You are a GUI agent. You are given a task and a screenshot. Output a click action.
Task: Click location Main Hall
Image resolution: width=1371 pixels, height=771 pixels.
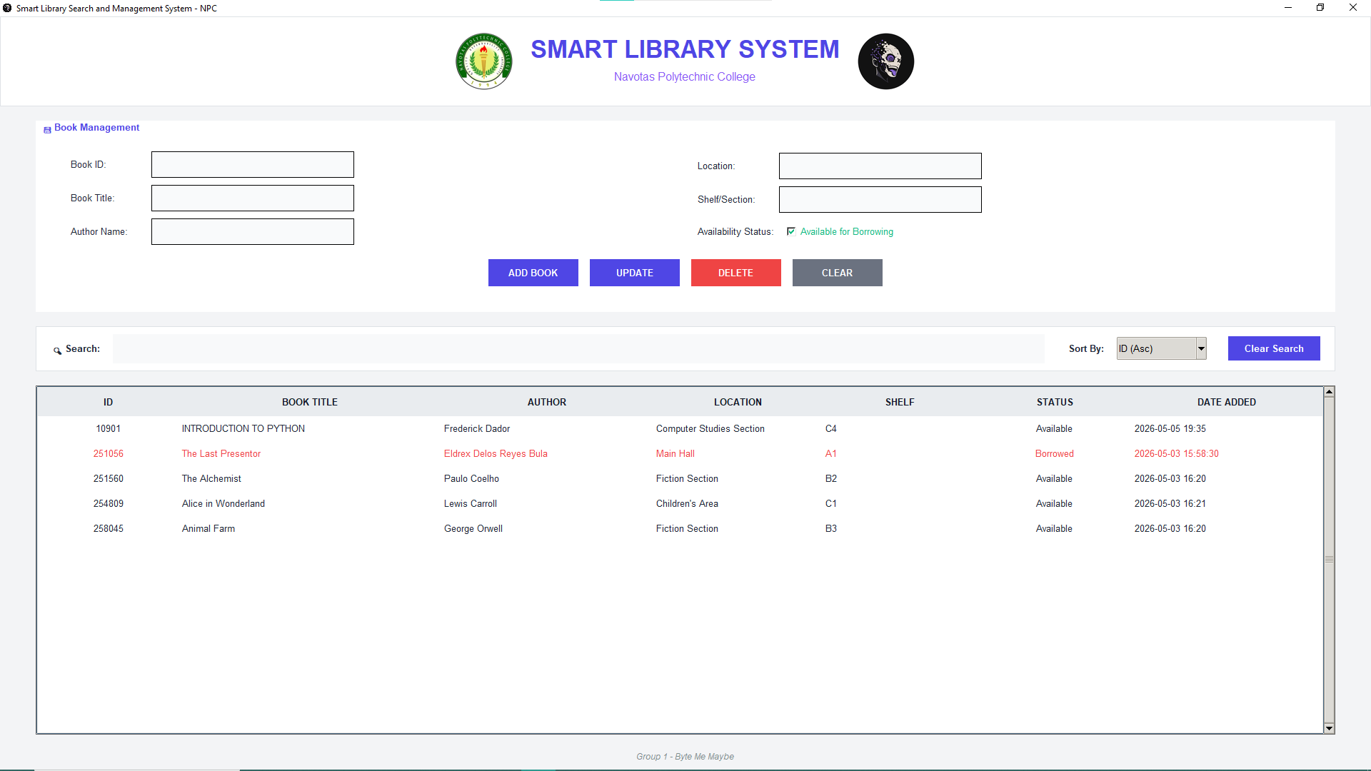click(676, 453)
